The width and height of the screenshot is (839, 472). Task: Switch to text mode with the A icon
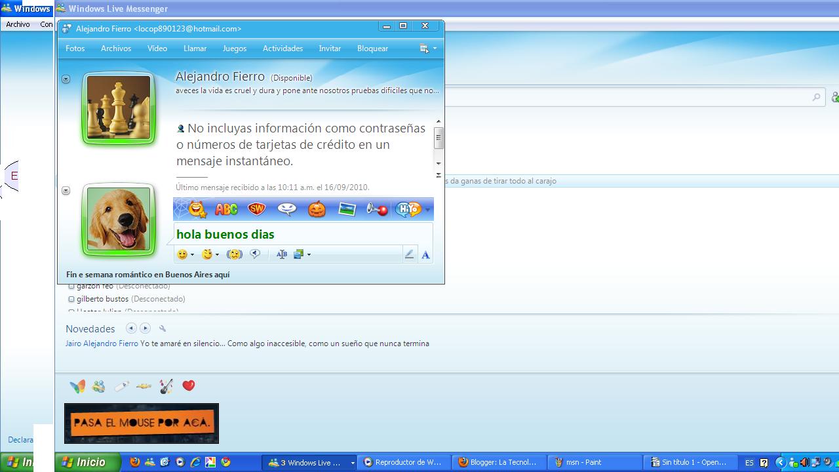(x=426, y=254)
